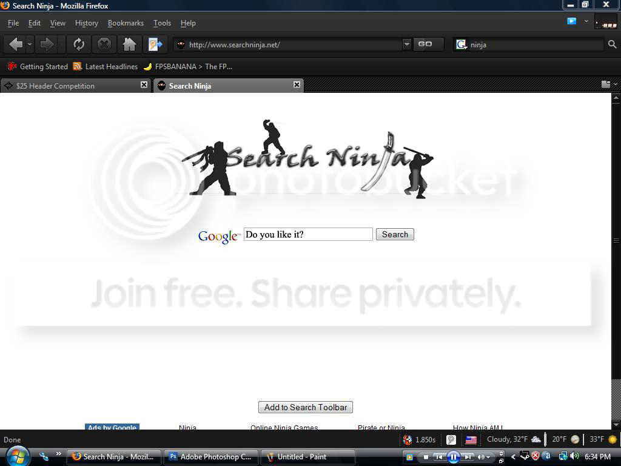Click the Search button on the page
The image size is (621, 466).
[395, 234]
